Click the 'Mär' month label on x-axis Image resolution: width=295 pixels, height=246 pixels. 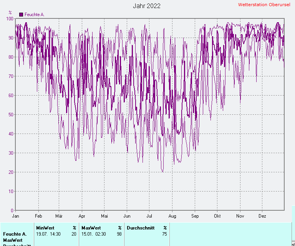tap(59, 216)
